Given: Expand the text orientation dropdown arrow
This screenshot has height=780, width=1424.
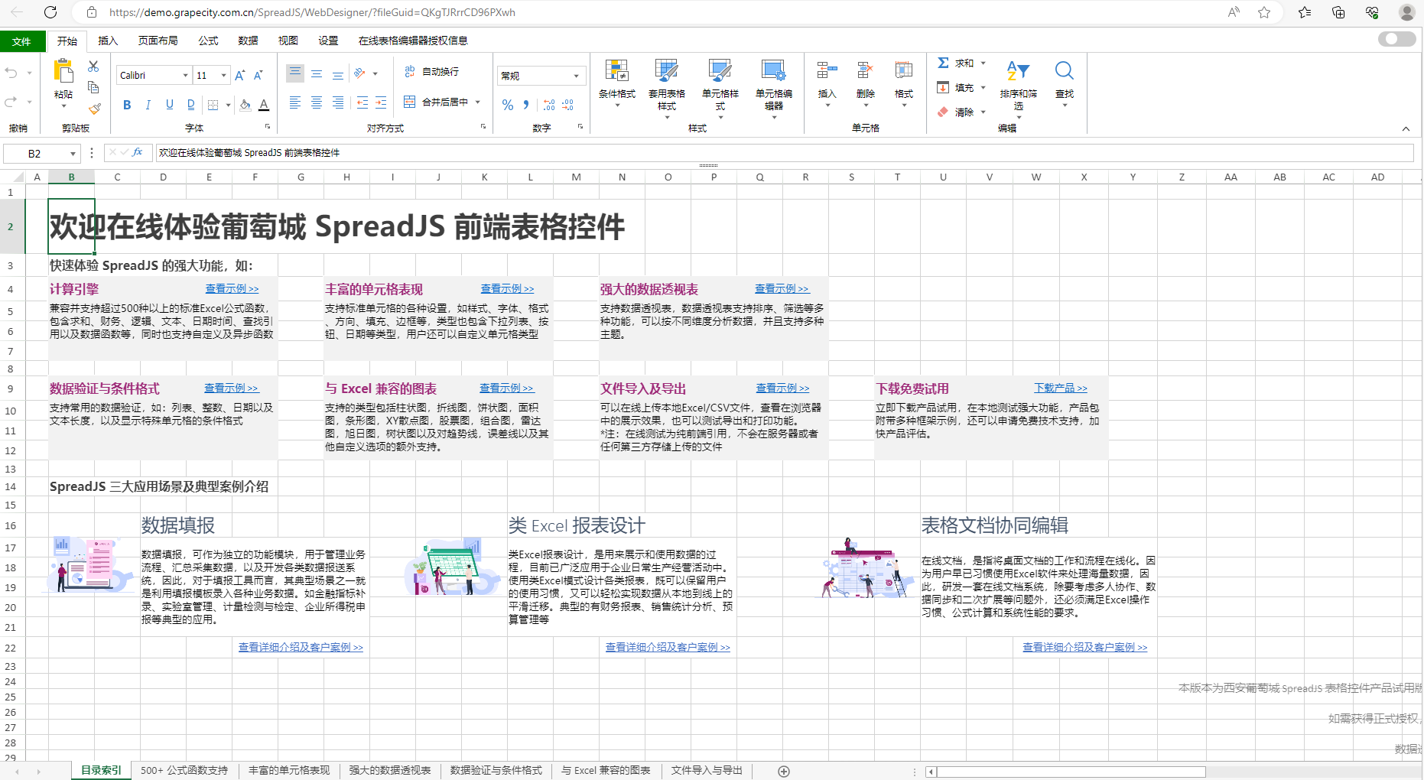Looking at the screenshot, I should 375,73.
